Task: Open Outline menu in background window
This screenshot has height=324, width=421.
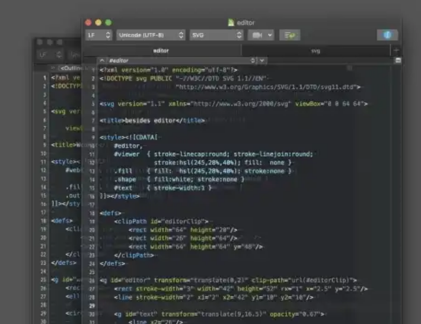Action: [71, 68]
